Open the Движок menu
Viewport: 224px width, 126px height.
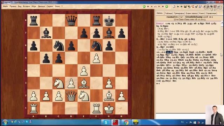pyautogui.click(x=41, y=6)
